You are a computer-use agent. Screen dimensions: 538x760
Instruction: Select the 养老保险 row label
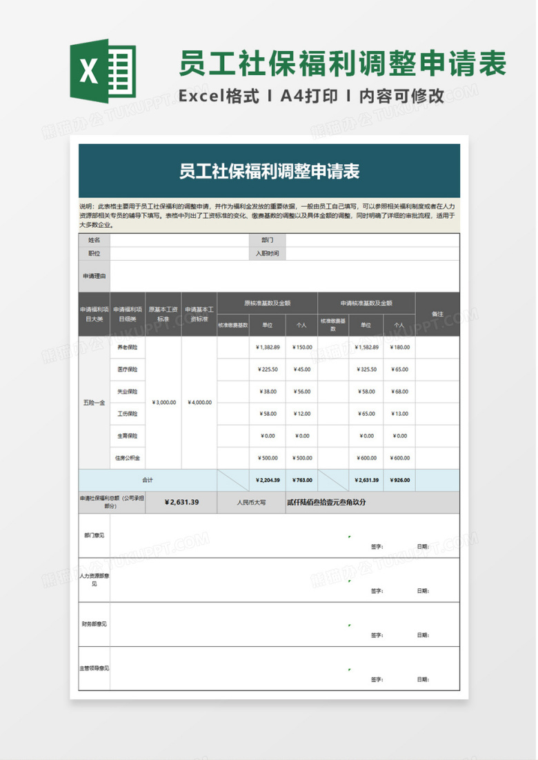[x=128, y=348]
